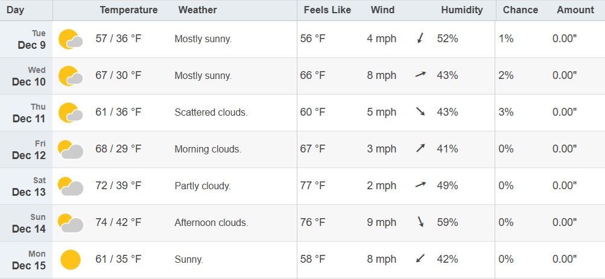Select the Tue Dec 9 day cell
This screenshot has height=279, width=605.
click(28, 39)
